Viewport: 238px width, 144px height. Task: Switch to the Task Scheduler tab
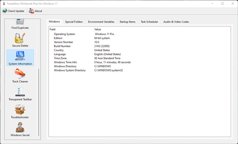point(149,22)
